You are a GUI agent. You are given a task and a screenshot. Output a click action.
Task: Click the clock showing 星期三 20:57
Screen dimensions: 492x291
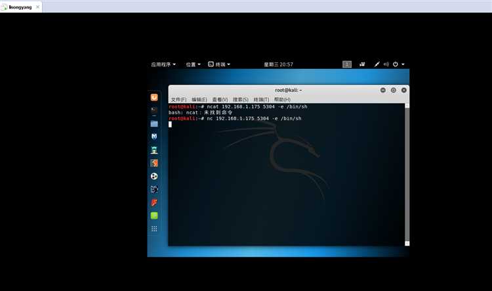[278, 64]
